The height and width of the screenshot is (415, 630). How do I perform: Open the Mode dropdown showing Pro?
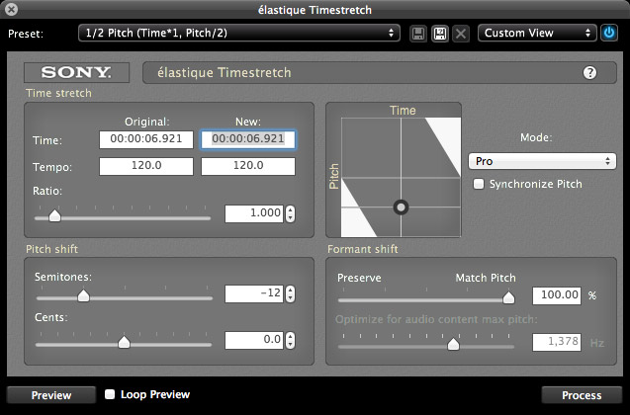click(x=542, y=161)
